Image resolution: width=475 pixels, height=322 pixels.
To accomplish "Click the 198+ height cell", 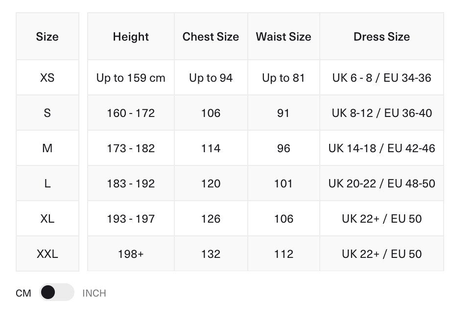I will click(x=131, y=254).
